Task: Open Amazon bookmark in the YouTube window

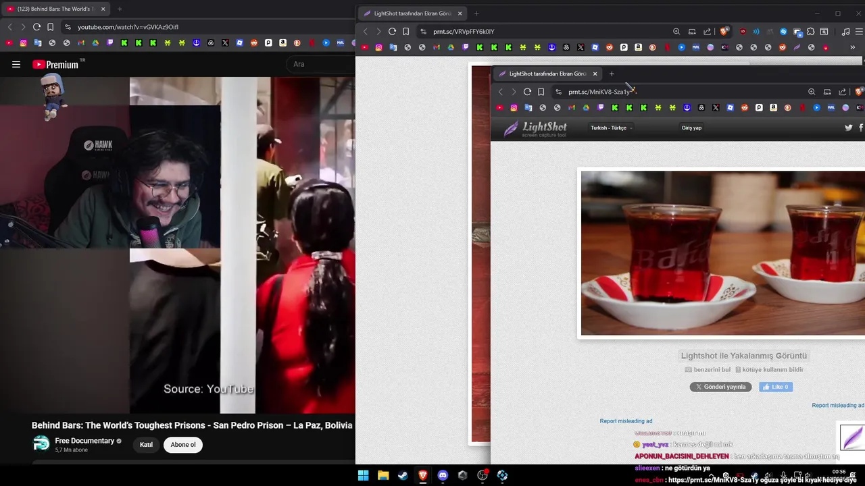Action: (x=282, y=43)
